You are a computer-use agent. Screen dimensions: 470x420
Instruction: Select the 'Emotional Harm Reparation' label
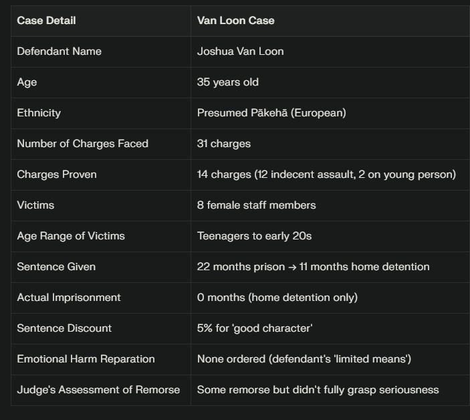pos(86,358)
